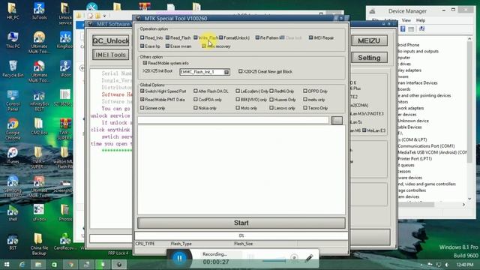The height and width of the screenshot is (270, 480).
Task: Open Control Panel desktop icon
Action: [x=13, y=100]
